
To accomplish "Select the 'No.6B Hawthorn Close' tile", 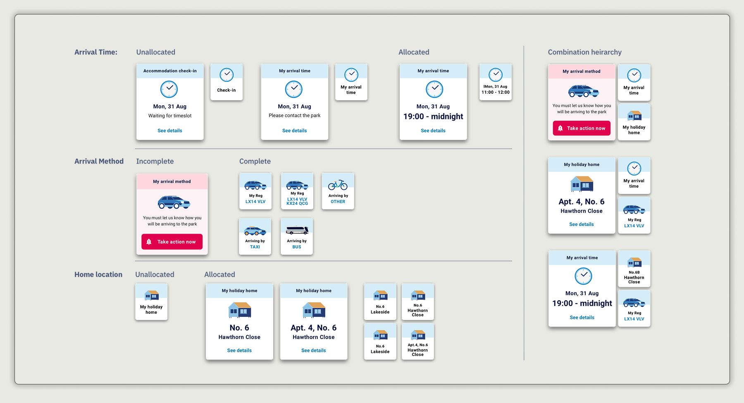I will 634,268.
